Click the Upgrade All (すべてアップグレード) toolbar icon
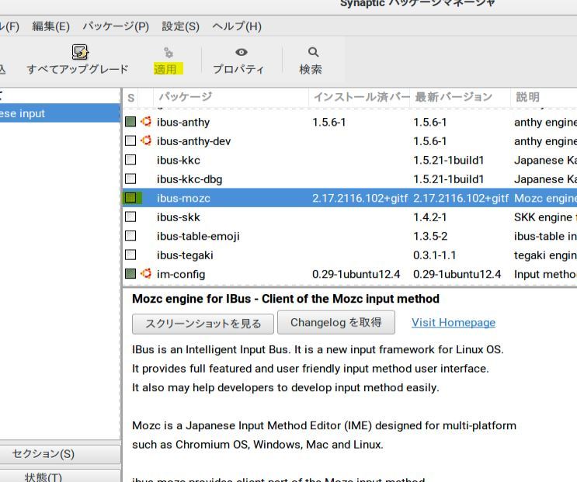Screen dimensions: 577x482 (x=80, y=52)
